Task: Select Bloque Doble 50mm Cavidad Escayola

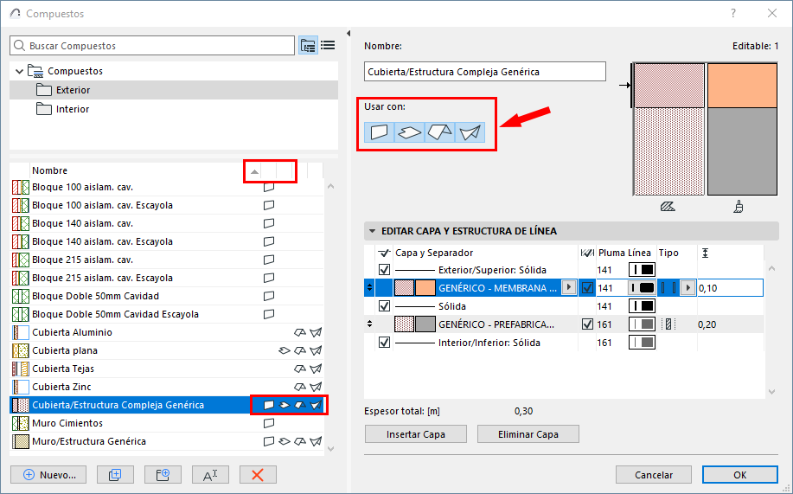Action: coord(167,314)
